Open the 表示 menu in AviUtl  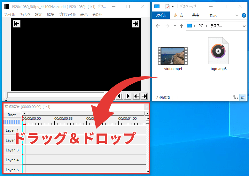tap(84, 15)
